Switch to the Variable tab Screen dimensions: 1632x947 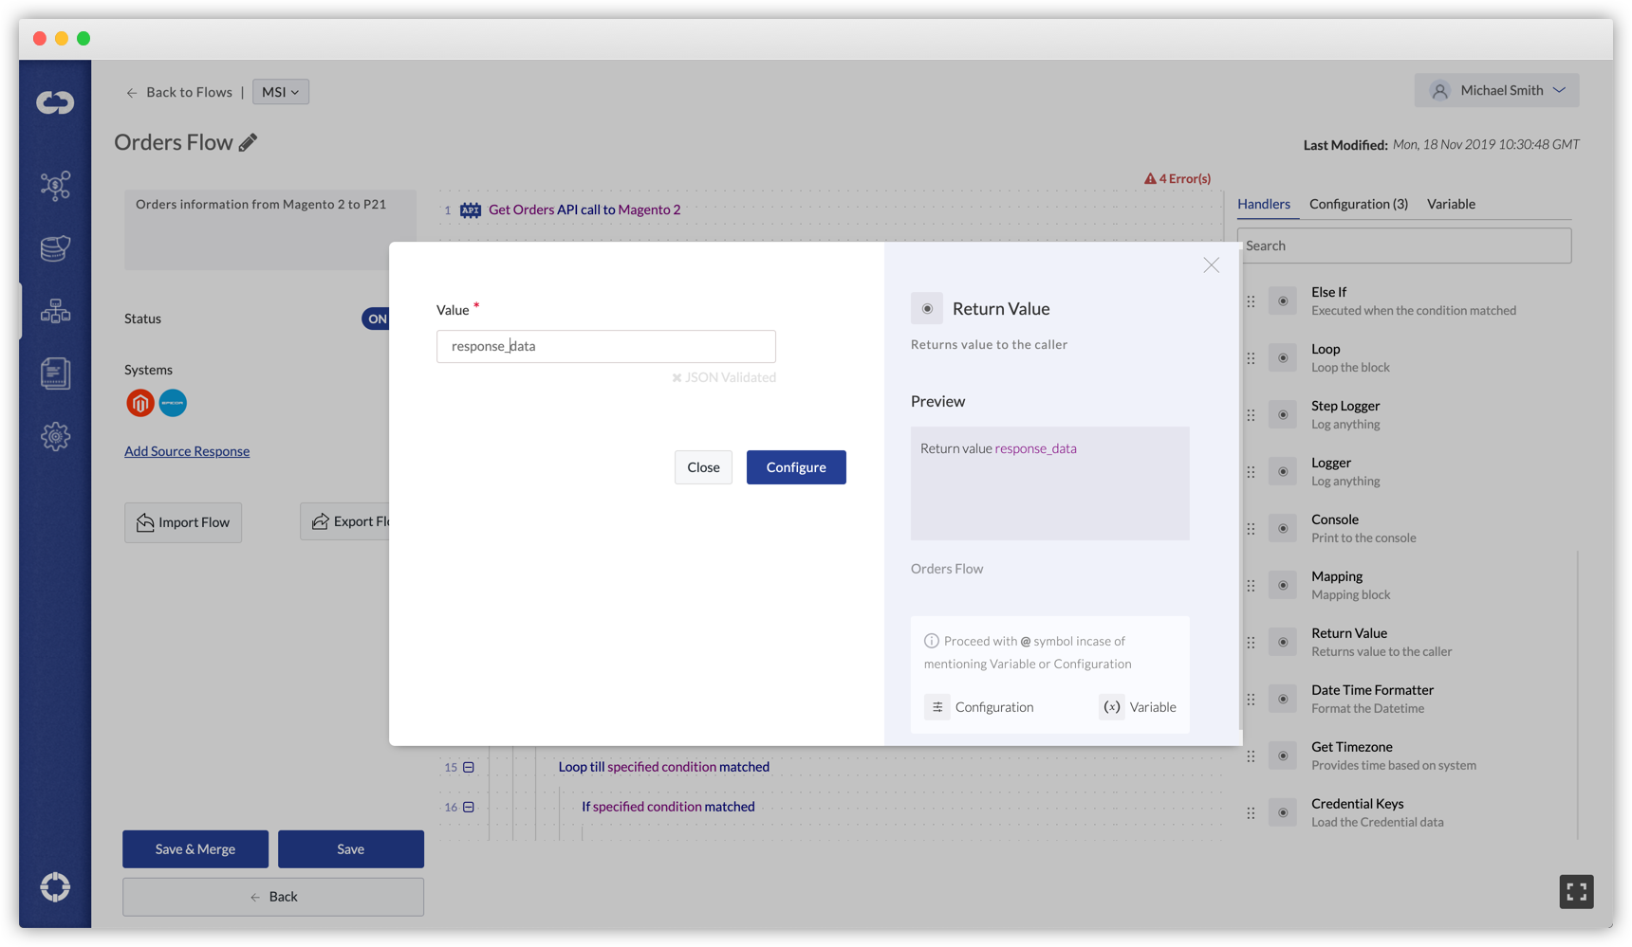tap(1451, 204)
